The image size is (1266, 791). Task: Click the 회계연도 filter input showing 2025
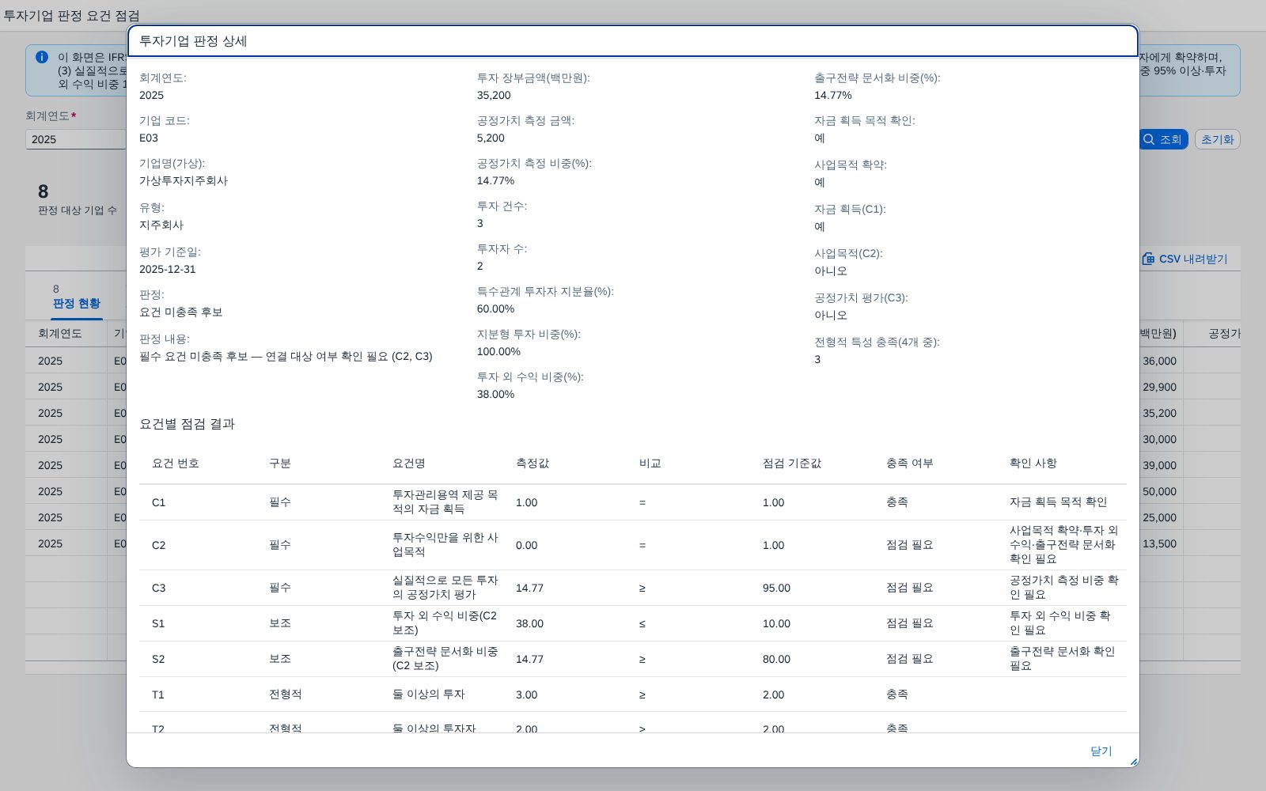pos(76,139)
